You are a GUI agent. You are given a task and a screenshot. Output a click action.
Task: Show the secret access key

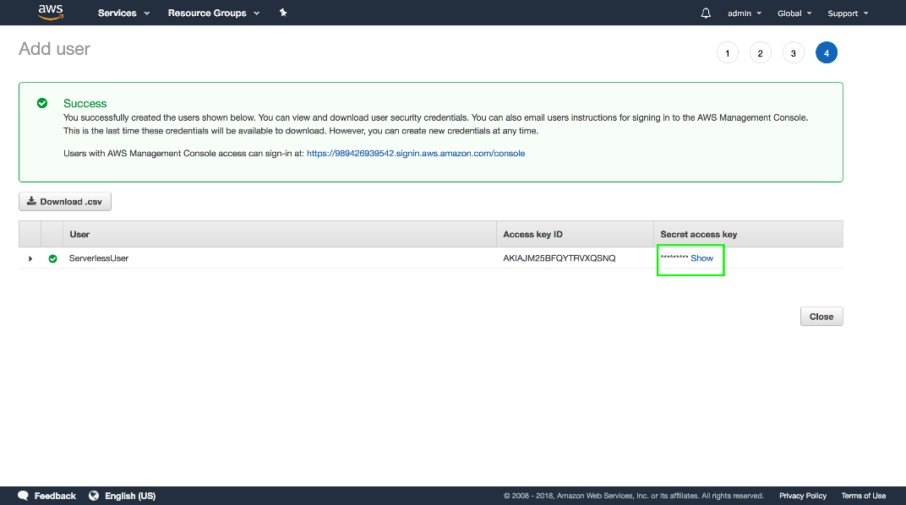(701, 258)
